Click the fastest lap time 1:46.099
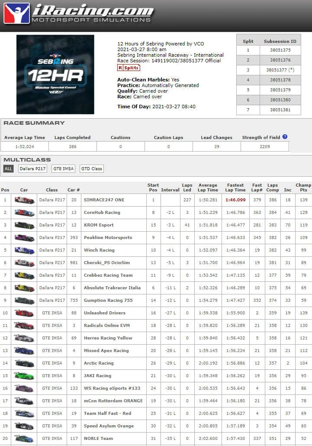 (x=235, y=200)
